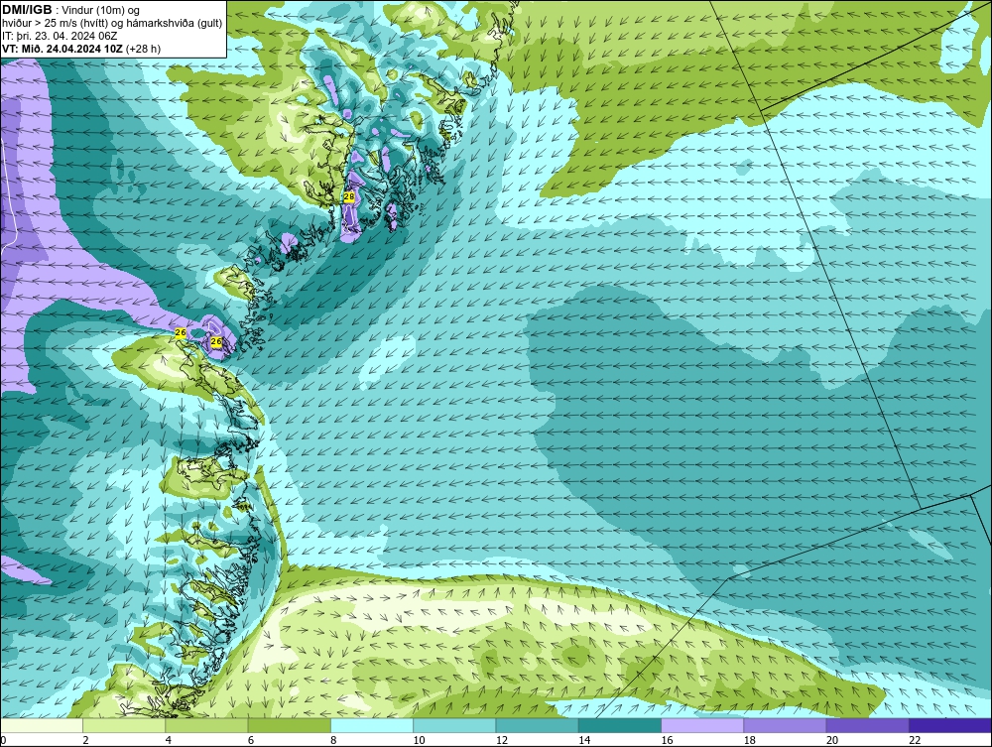Click the legend scale value 2
This screenshot has height=747, width=992.
85,740
